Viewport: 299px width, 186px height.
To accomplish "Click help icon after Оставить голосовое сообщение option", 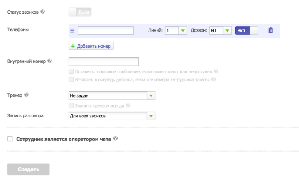I will click(x=216, y=71).
